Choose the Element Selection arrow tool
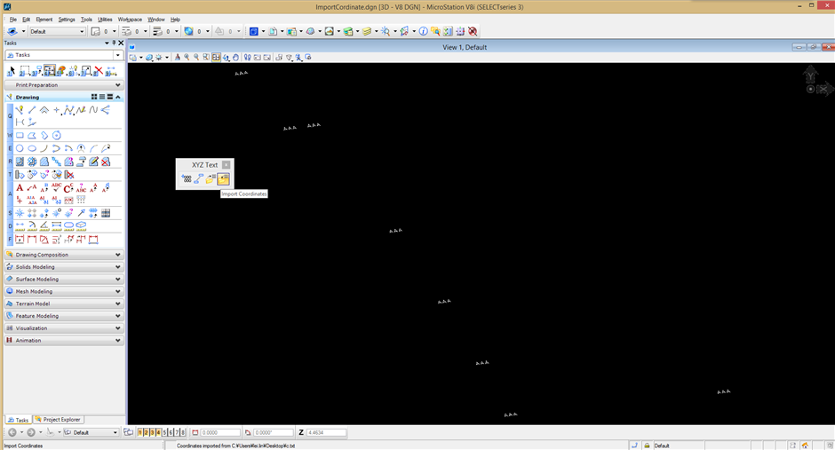The height and width of the screenshot is (450, 835). point(12,71)
